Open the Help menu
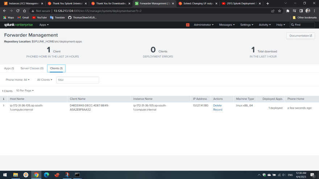Viewport: 319px width, 179px height. (281, 25)
